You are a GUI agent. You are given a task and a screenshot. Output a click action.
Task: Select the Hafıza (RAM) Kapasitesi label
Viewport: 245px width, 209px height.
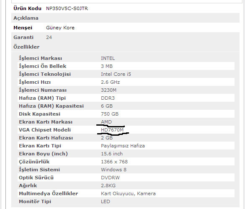click(x=51, y=106)
